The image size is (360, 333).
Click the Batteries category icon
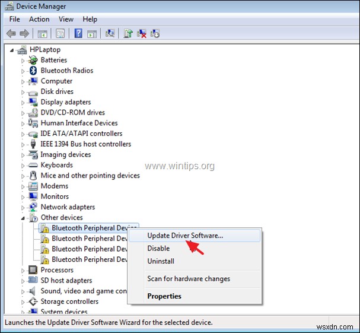[33, 60]
